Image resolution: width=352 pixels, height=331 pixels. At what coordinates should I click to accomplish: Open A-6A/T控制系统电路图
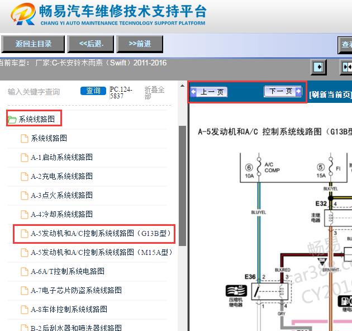pyautogui.click(x=68, y=271)
